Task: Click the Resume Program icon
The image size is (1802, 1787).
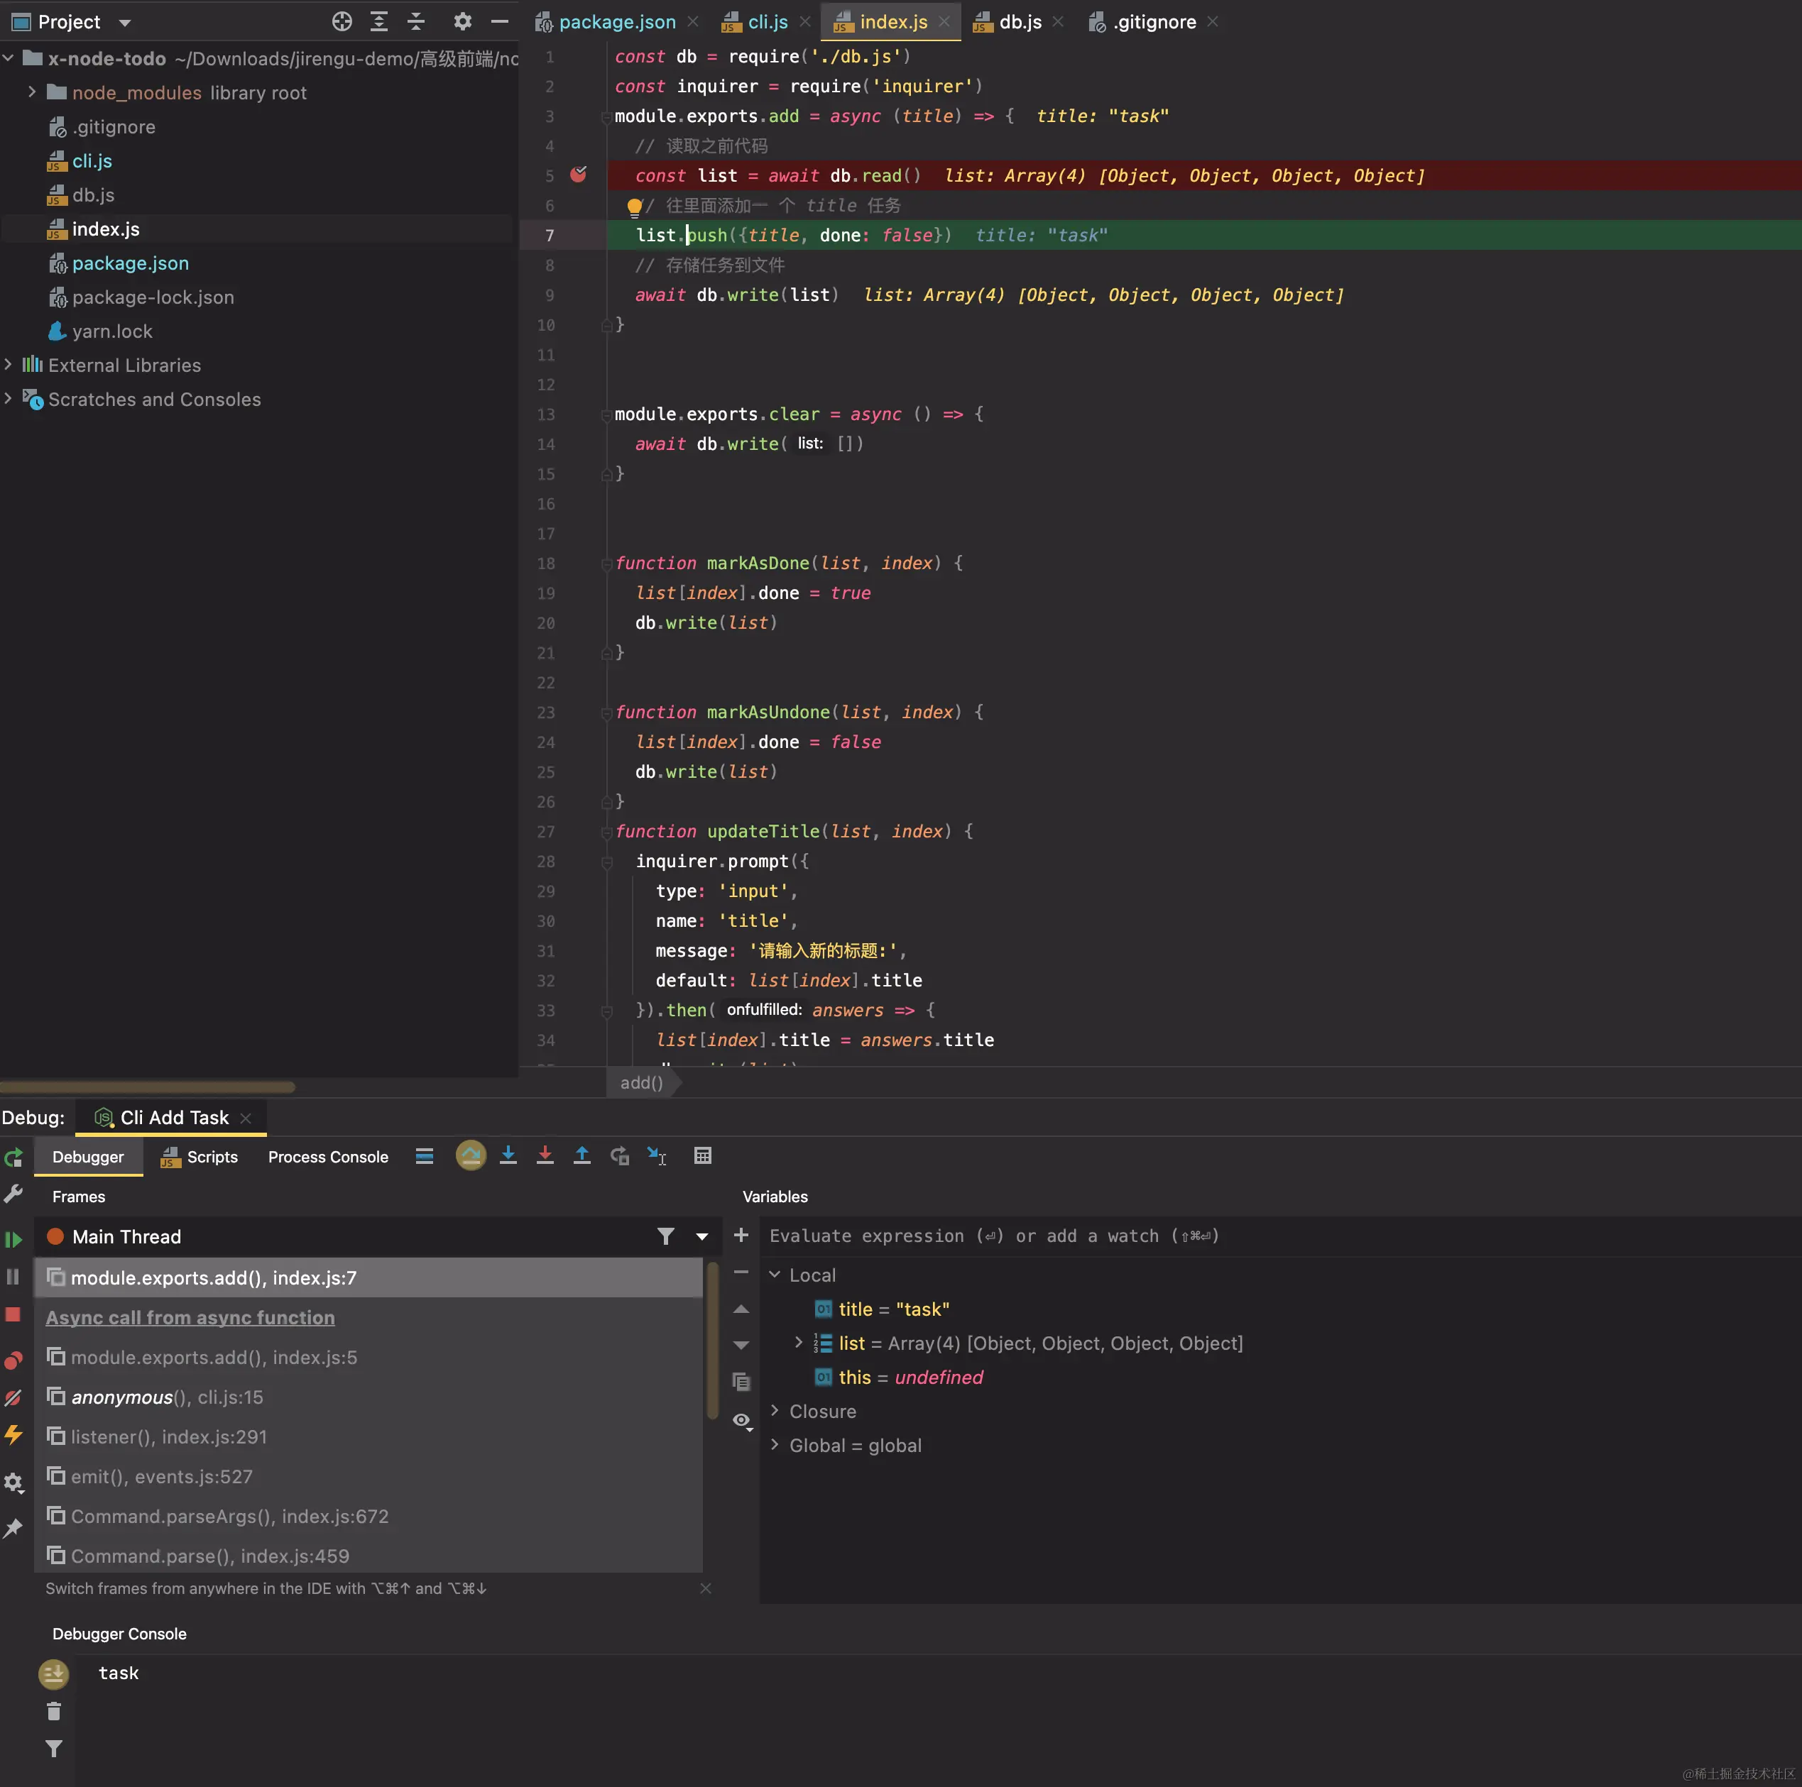Action: [13, 1239]
